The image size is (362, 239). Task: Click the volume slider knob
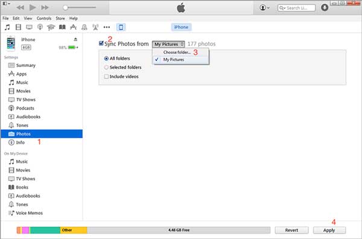pos(65,8)
